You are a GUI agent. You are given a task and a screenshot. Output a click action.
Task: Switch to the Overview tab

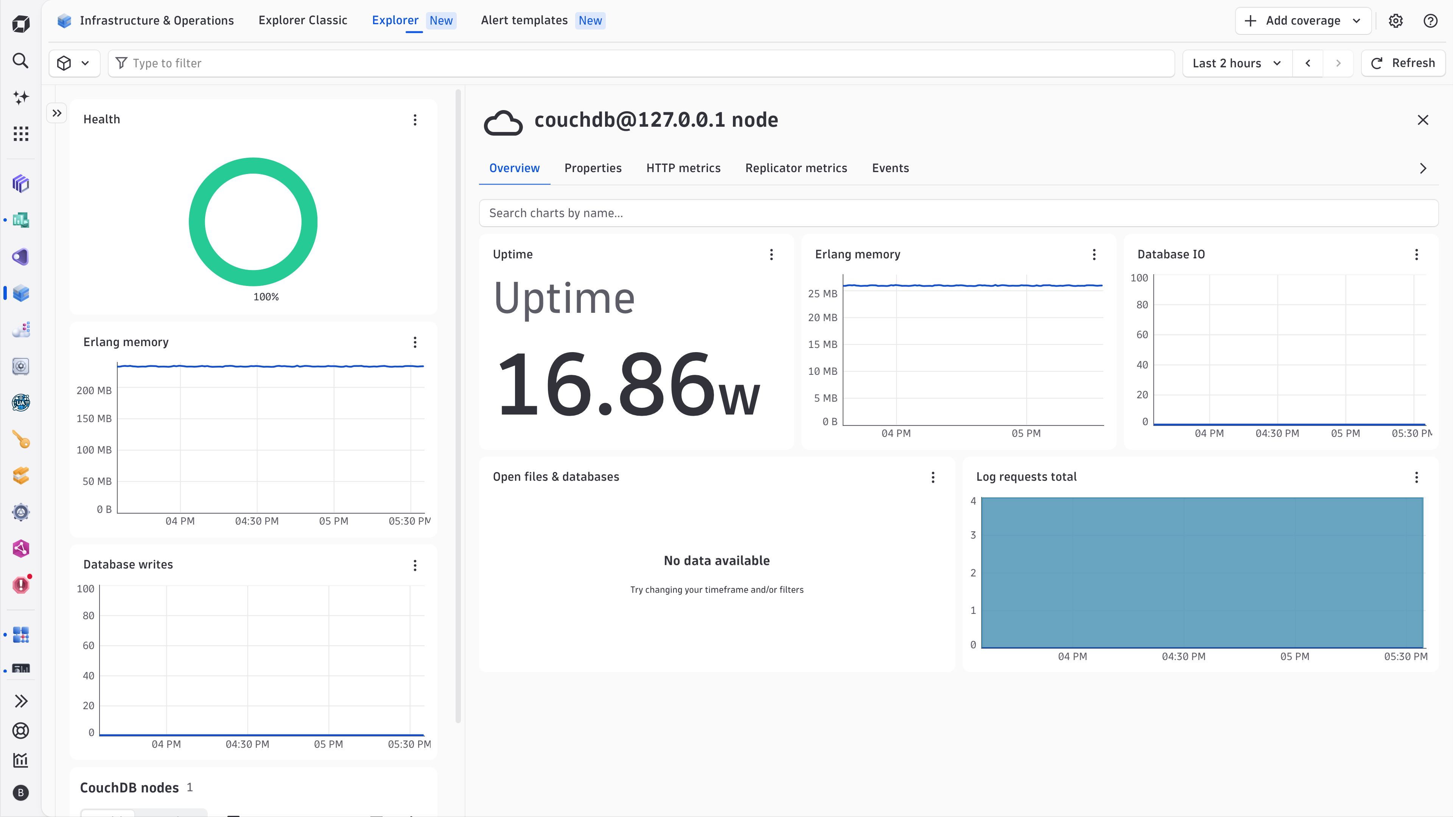click(x=515, y=169)
